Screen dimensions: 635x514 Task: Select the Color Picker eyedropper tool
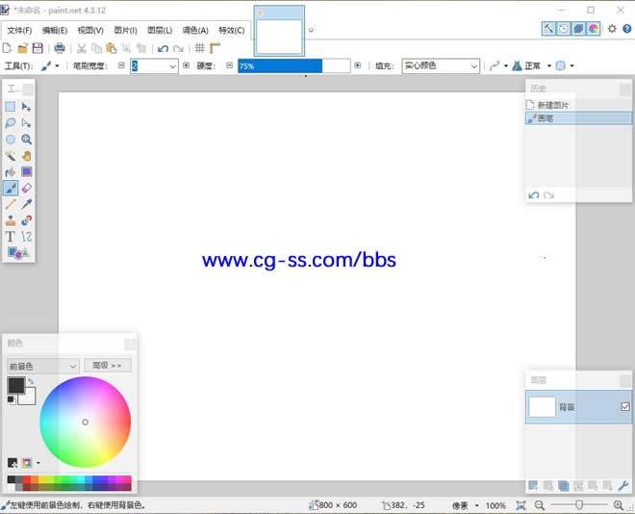(x=27, y=204)
